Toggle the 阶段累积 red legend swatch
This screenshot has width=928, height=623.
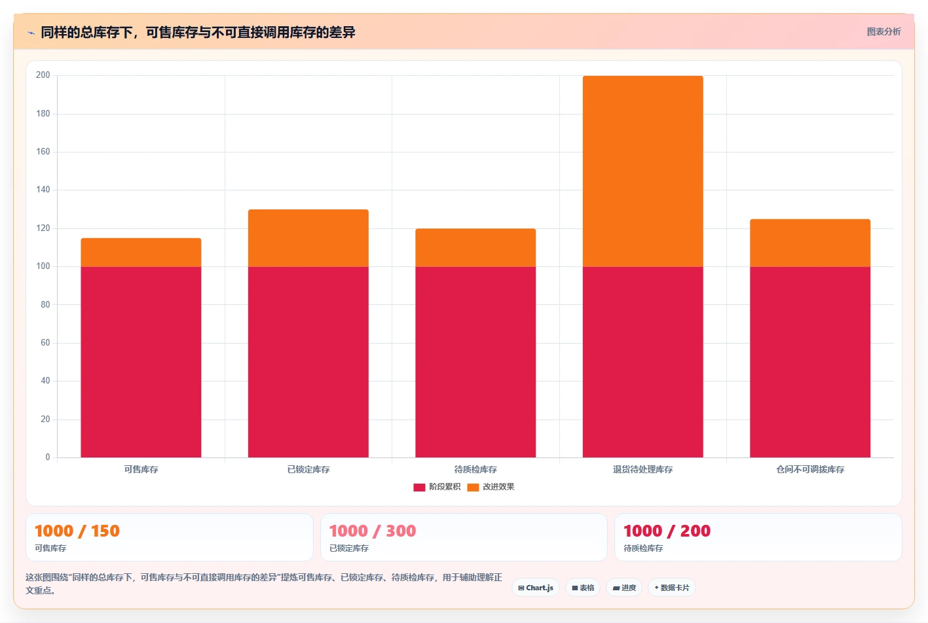point(419,487)
